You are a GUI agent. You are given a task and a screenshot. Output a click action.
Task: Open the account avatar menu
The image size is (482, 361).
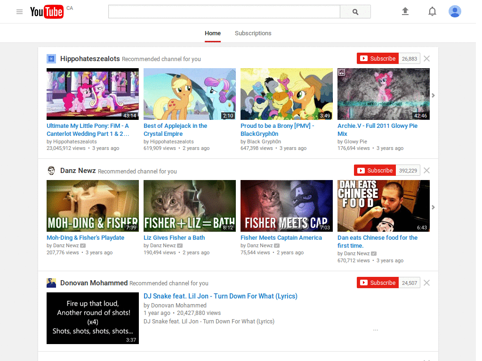click(455, 11)
